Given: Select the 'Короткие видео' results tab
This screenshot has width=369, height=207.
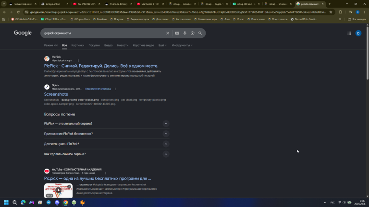Looking at the screenshot, I should (x=143, y=46).
